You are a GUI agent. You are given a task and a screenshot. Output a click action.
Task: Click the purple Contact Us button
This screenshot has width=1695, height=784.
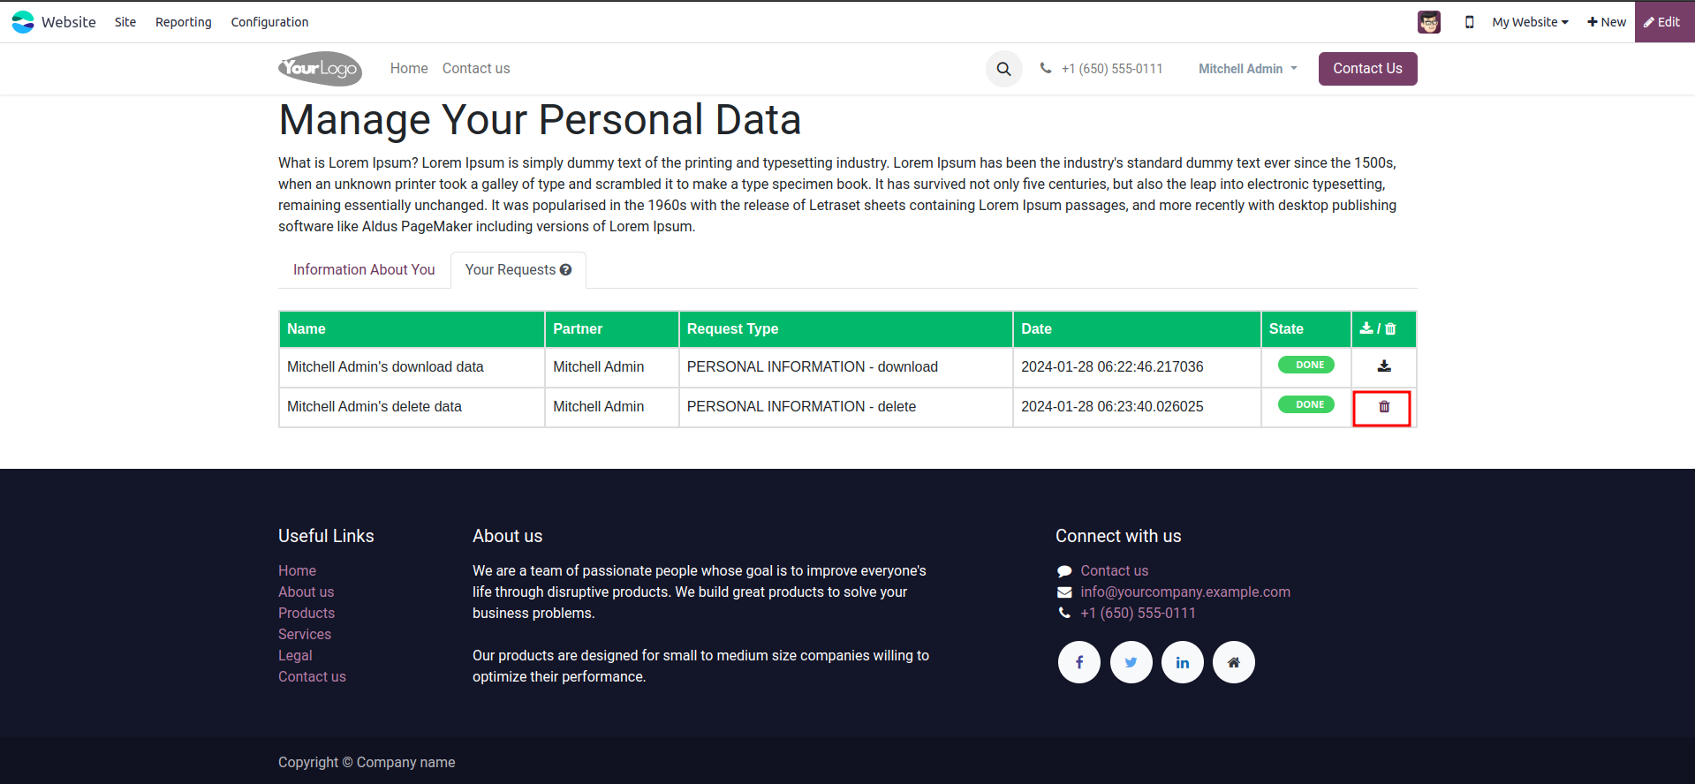1366,69
